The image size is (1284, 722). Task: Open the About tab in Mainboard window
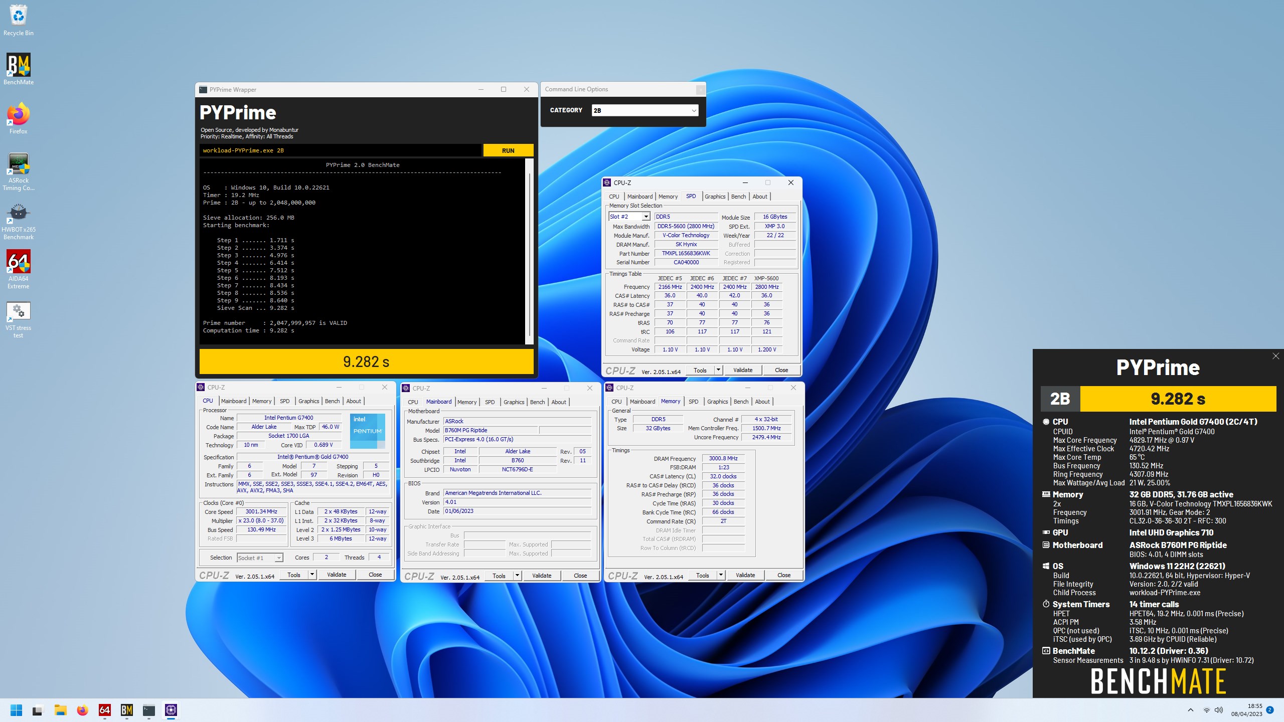pyautogui.click(x=559, y=402)
